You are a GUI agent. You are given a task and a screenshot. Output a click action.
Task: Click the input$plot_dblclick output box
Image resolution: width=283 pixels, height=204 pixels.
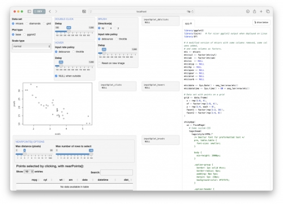161,21
